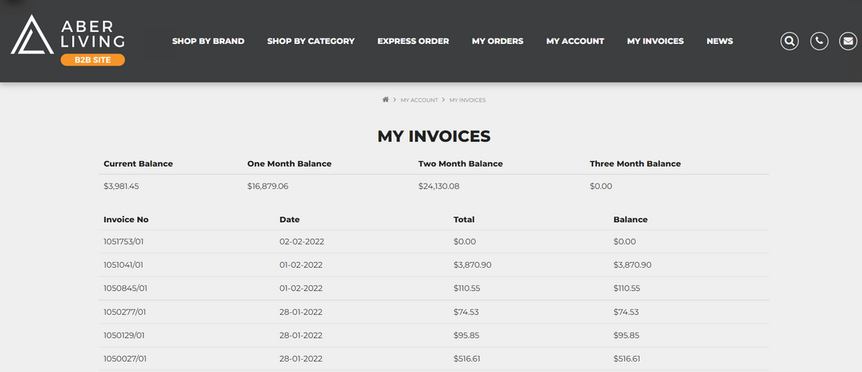Click the Aber Living logo
The height and width of the screenshot is (372, 862).
[x=67, y=40]
